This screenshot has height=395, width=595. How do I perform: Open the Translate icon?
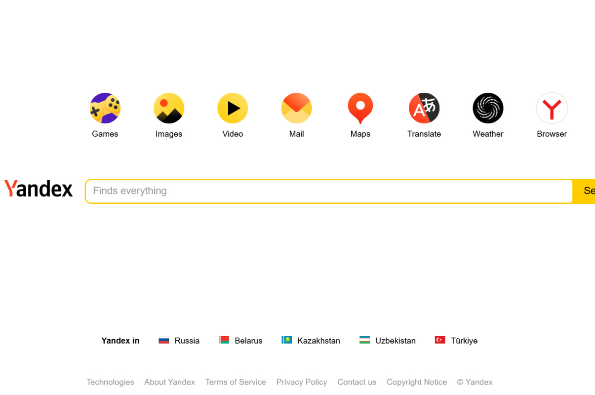click(x=424, y=108)
